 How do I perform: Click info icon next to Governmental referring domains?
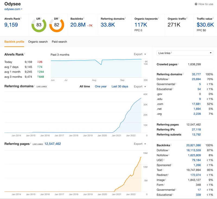[x=176, y=84]
